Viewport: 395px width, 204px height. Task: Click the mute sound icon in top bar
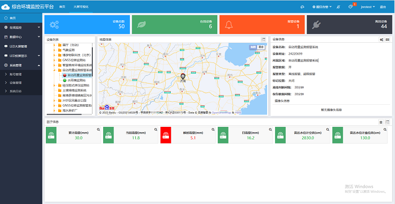(338, 7)
